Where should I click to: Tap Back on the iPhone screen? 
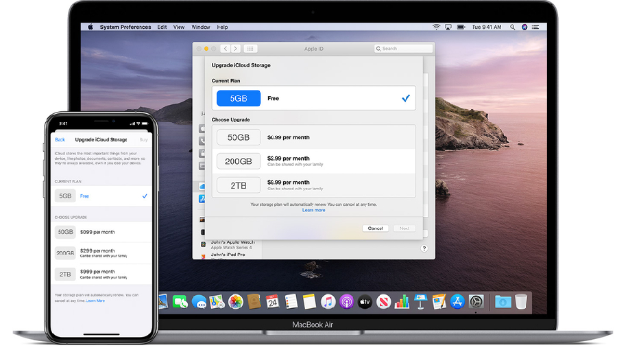(60, 139)
